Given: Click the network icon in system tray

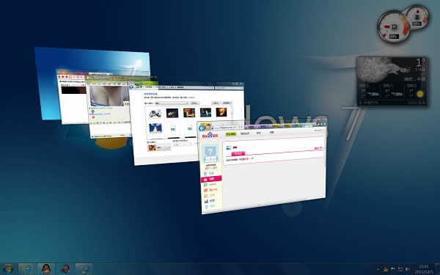Looking at the screenshot, I should (400, 269).
